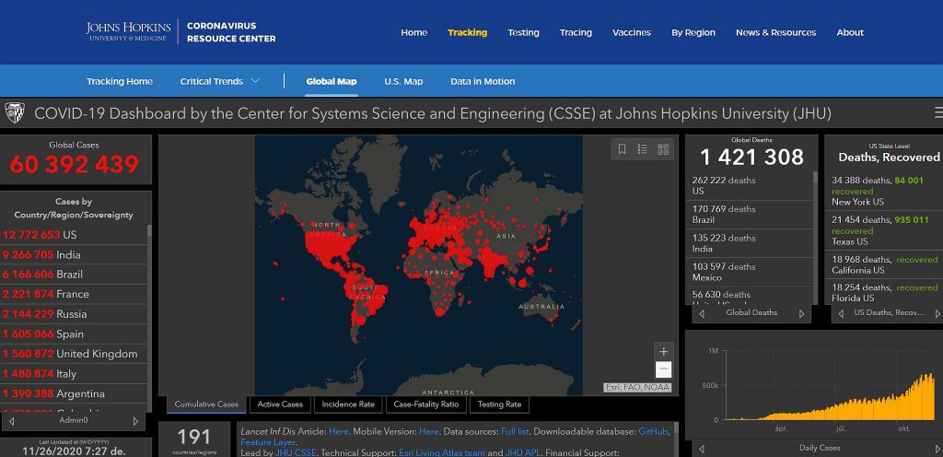Image resolution: width=943 pixels, height=457 pixels.
Task: Select '170 769 deaths Brazil' row
Action: (x=750, y=215)
